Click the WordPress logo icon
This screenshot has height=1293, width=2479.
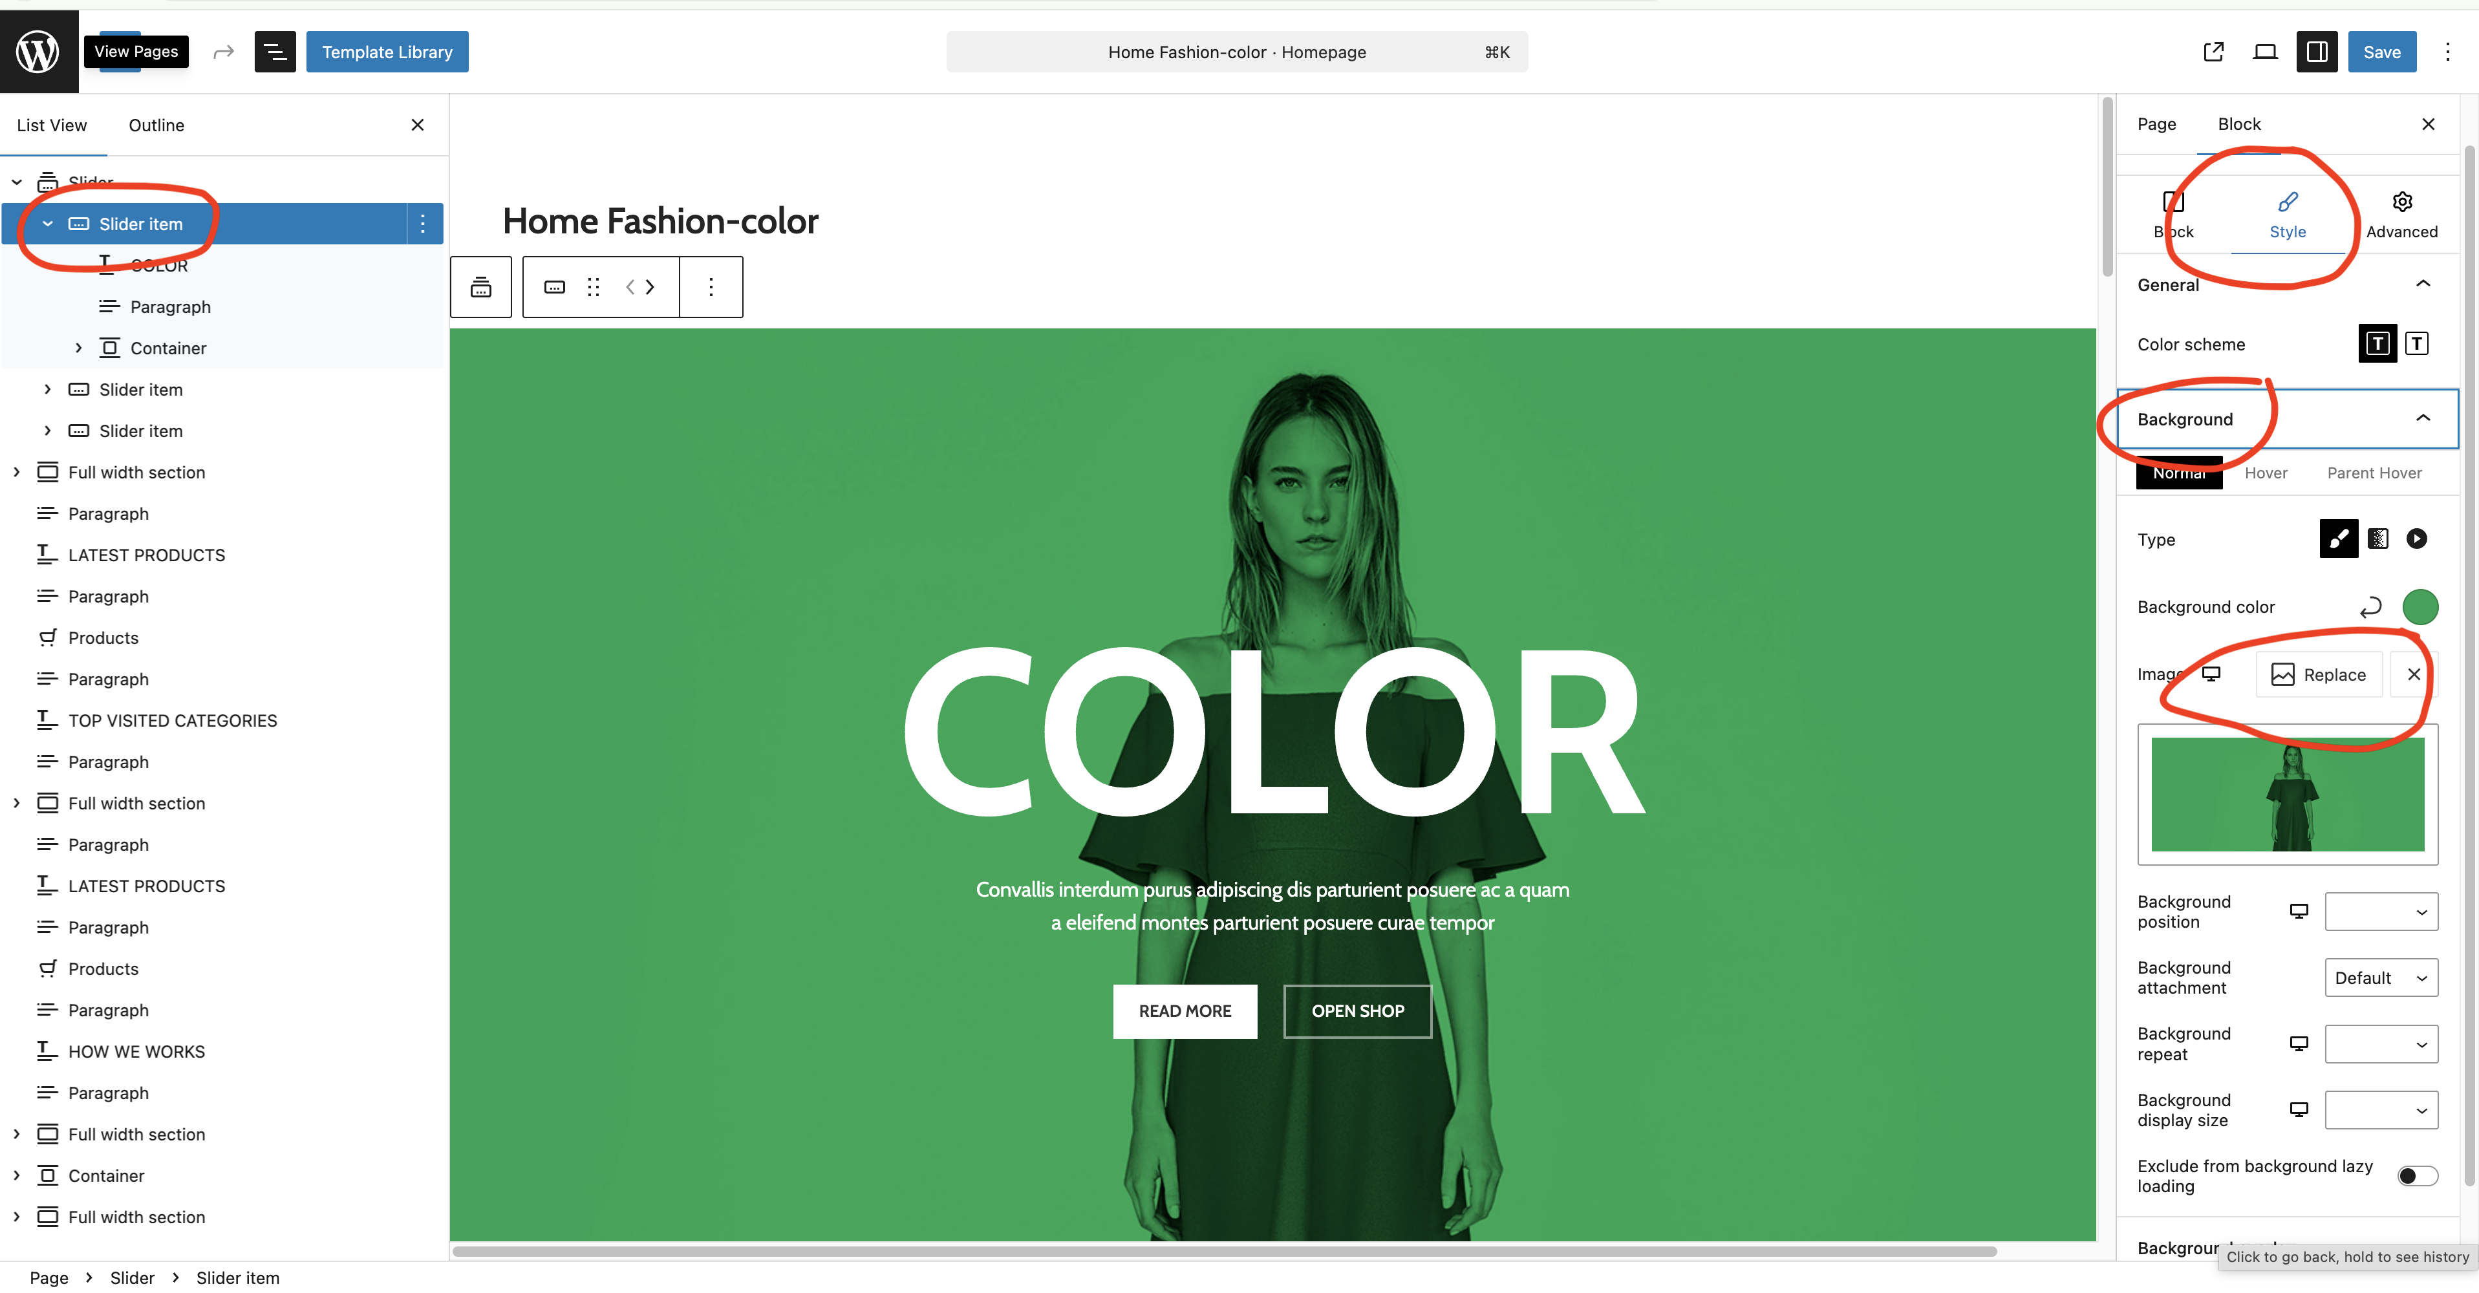[39, 52]
